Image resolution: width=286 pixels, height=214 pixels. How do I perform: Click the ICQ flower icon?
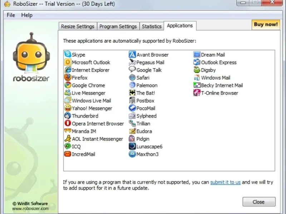(x=68, y=146)
